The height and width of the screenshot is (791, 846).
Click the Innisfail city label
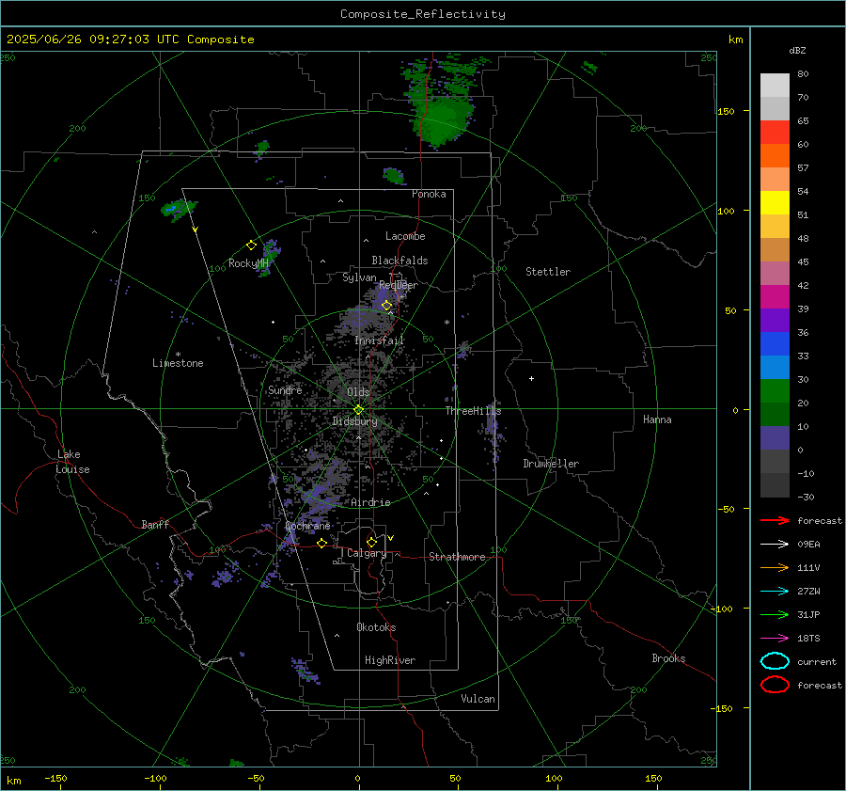(379, 340)
